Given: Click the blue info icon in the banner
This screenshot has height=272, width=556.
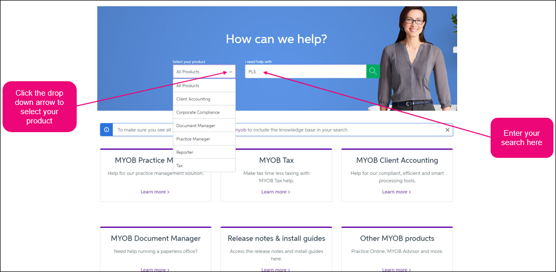Looking at the screenshot, I should 107,130.
